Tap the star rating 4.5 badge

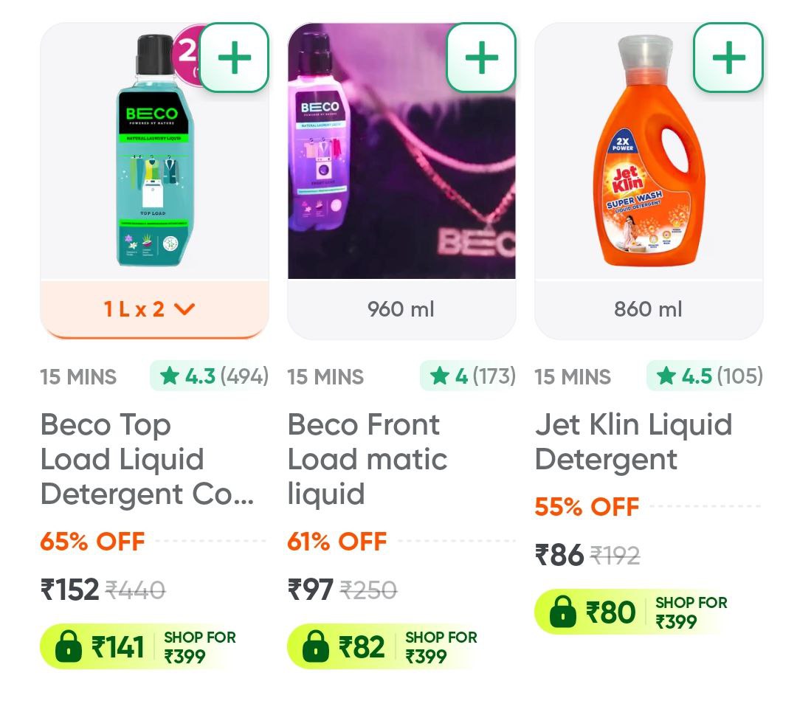click(705, 376)
